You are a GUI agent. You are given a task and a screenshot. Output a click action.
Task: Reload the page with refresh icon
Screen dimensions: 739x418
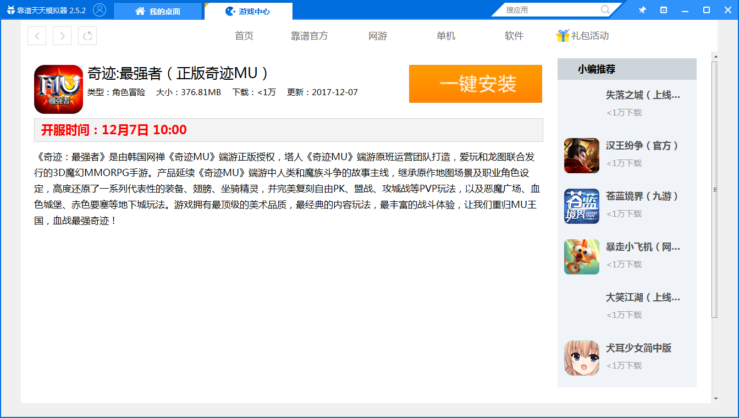pyautogui.click(x=87, y=36)
